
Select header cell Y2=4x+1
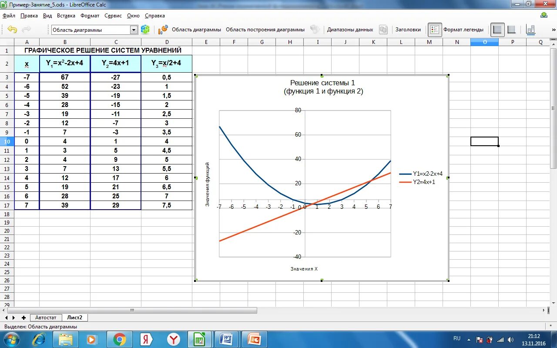point(116,64)
